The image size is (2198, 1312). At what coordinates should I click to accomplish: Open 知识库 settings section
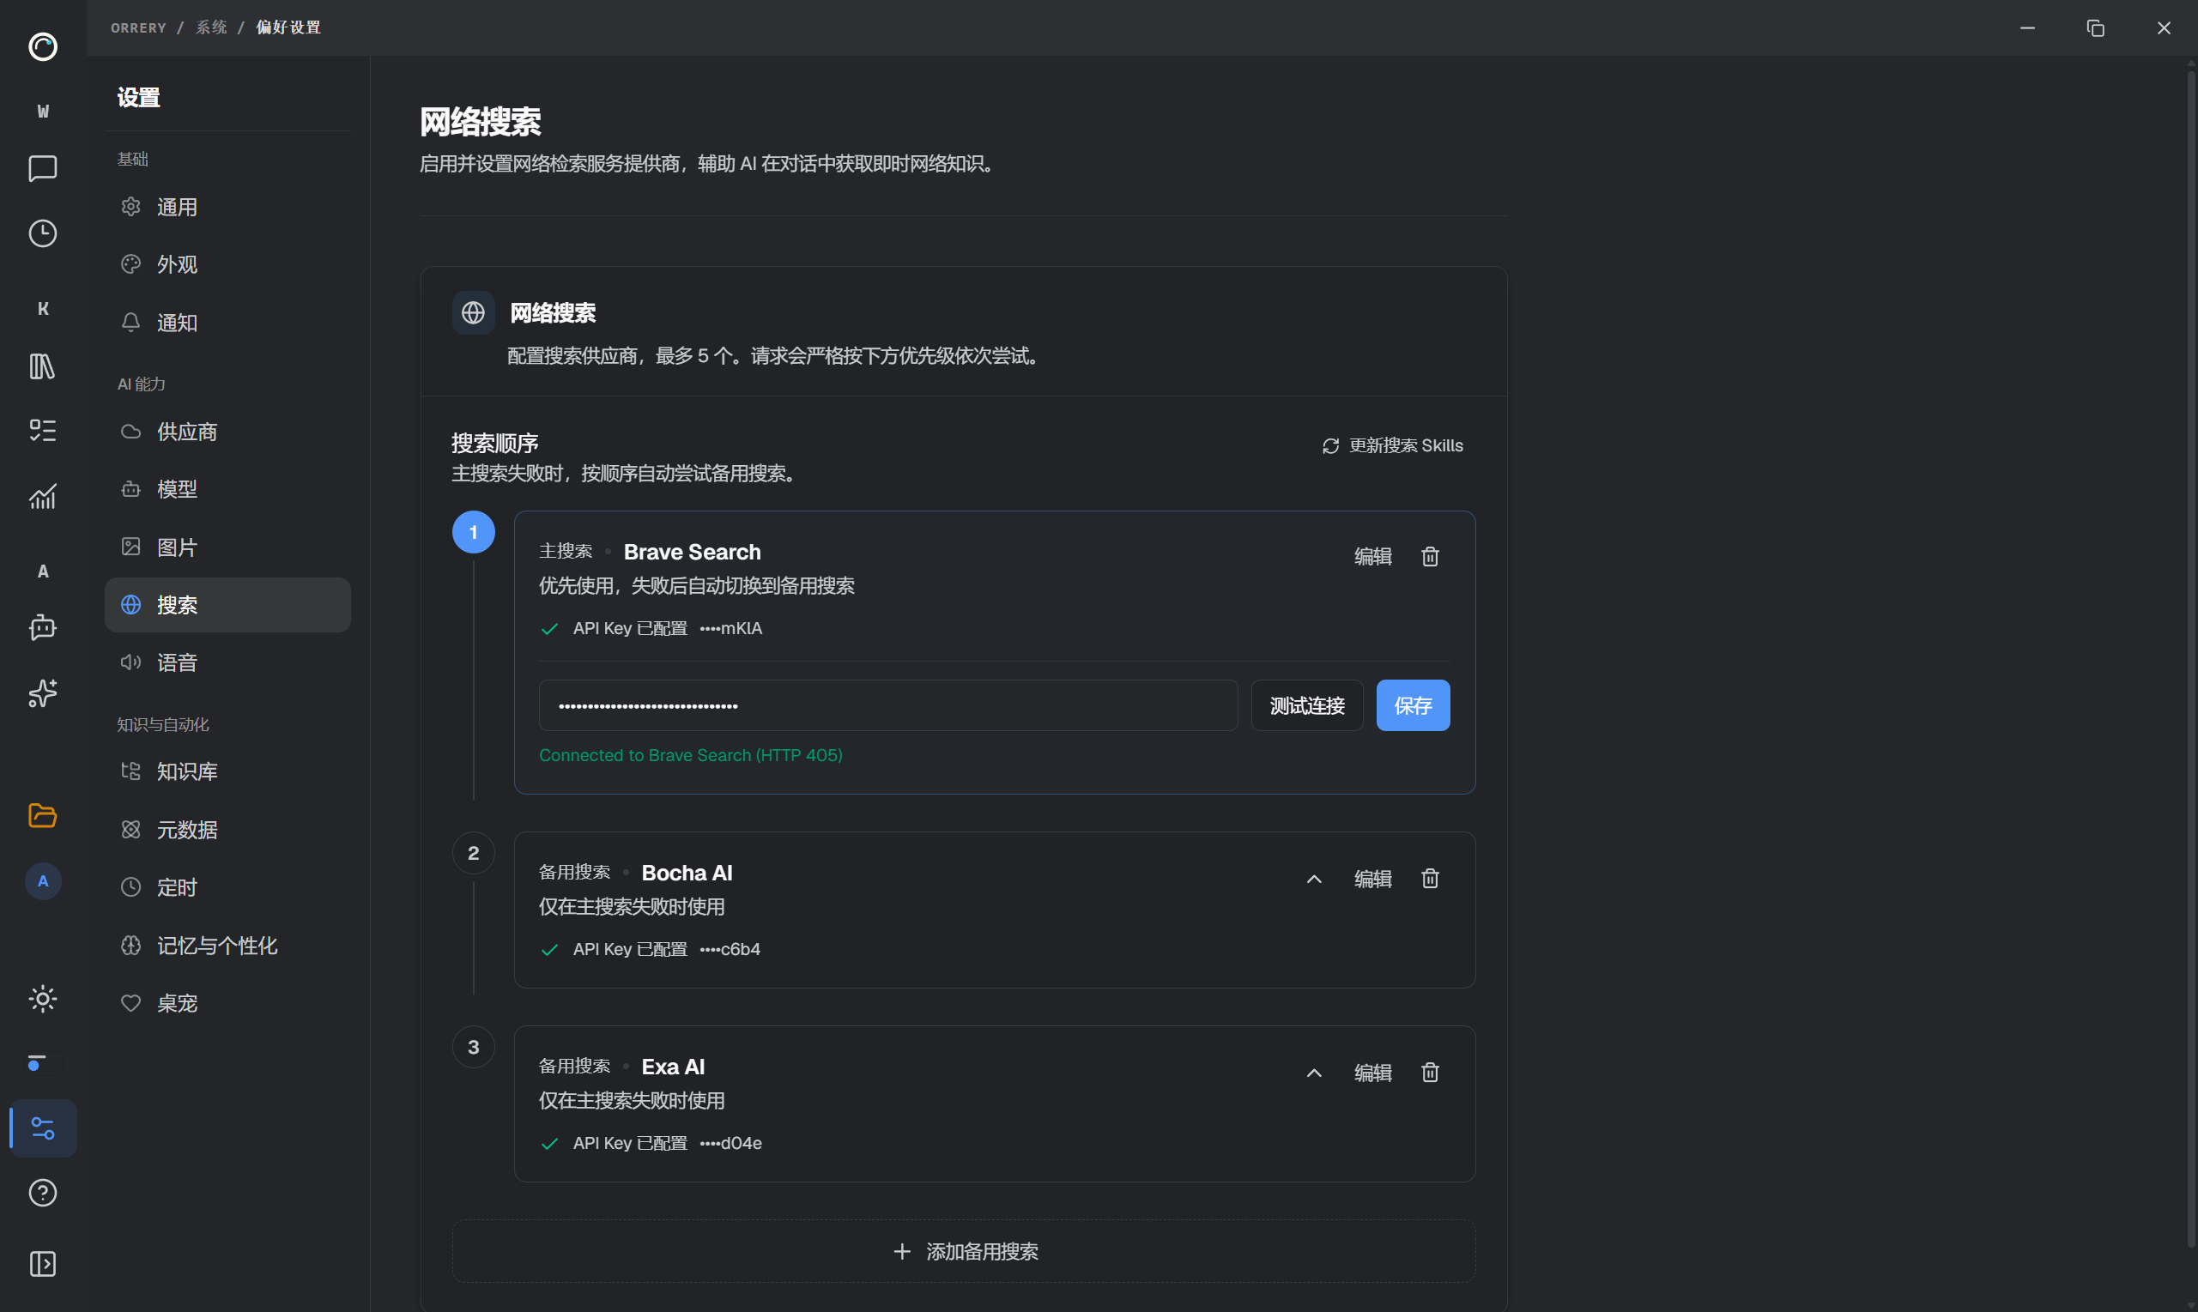pyautogui.click(x=227, y=771)
